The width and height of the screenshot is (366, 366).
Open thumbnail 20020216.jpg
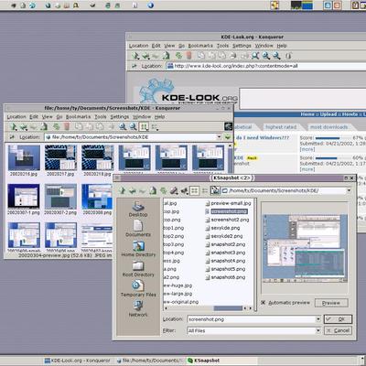coord(24,161)
